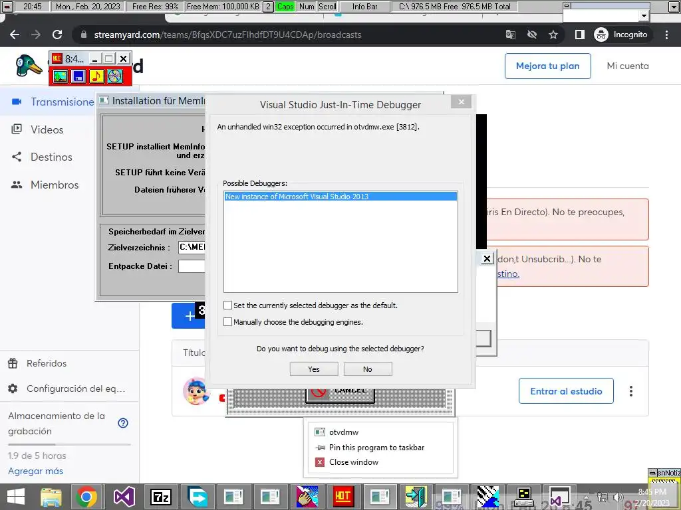Toggle the Scroll indicator in the info bar
681x510 pixels.
point(327,7)
